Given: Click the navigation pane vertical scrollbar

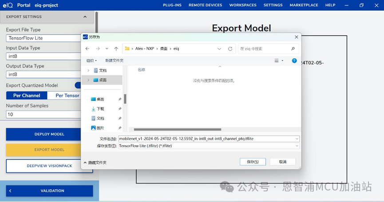Looking at the screenshot, I should tap(125, 99).
